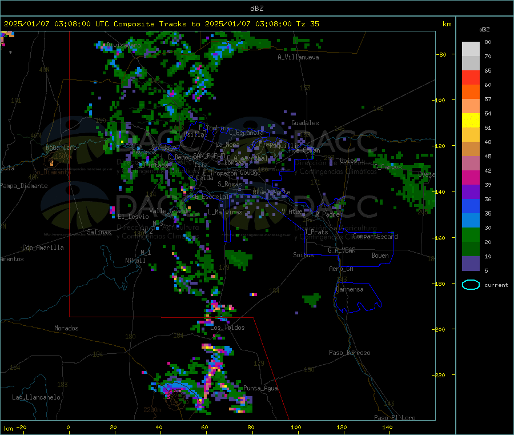Viewport: 514px width, 435px height.
Task: Click the Co_Diamante mountain label
Action: pyautogui.click(x=52, y=172)
